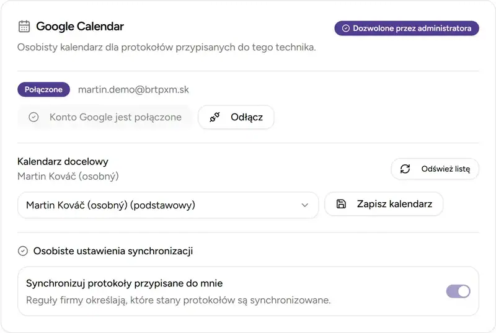
Task: Click the 'Reguły firmy określają' description text
Action: (179, 300)
